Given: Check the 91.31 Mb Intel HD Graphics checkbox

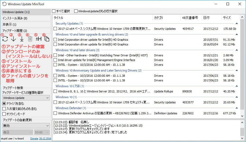Looking at the screenshot, I should pos(55,40).
